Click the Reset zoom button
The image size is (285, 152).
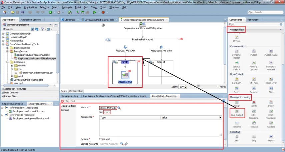(x=222, y=87)
